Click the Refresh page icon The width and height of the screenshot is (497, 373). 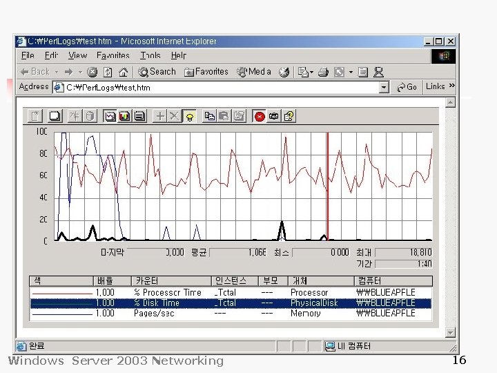pyautogui.click(x=108, y=73)
